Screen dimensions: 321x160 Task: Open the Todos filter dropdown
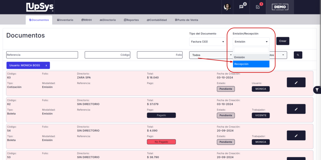tap(211, 55)
